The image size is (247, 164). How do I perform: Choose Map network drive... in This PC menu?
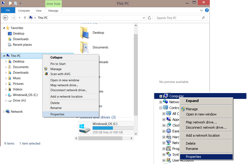pos(64,85)
